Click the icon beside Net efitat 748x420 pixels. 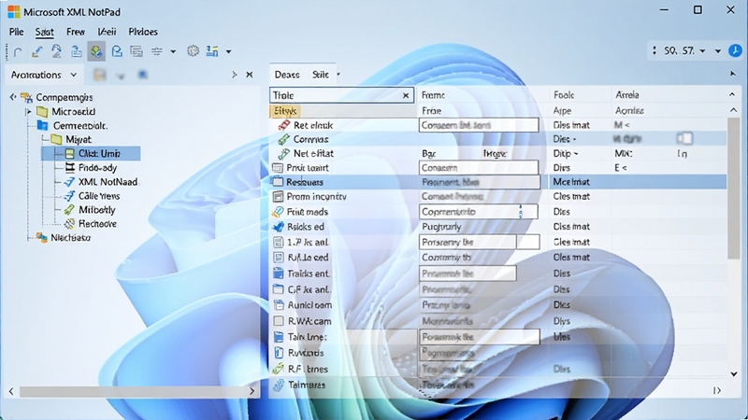pyautogui.click(x=284, y=153)
